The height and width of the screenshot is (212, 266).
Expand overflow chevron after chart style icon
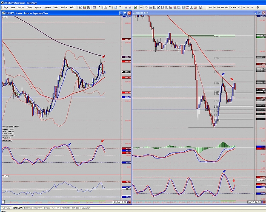point(110,7)
